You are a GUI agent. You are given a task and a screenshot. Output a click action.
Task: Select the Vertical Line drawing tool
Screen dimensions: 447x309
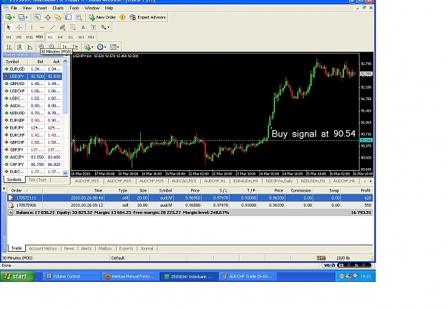[31, 27]
